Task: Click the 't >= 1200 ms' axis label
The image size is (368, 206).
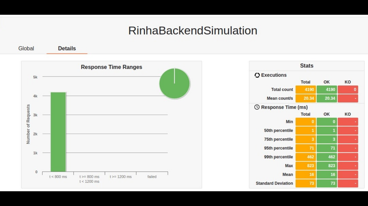Action: [x=120, y=177]
